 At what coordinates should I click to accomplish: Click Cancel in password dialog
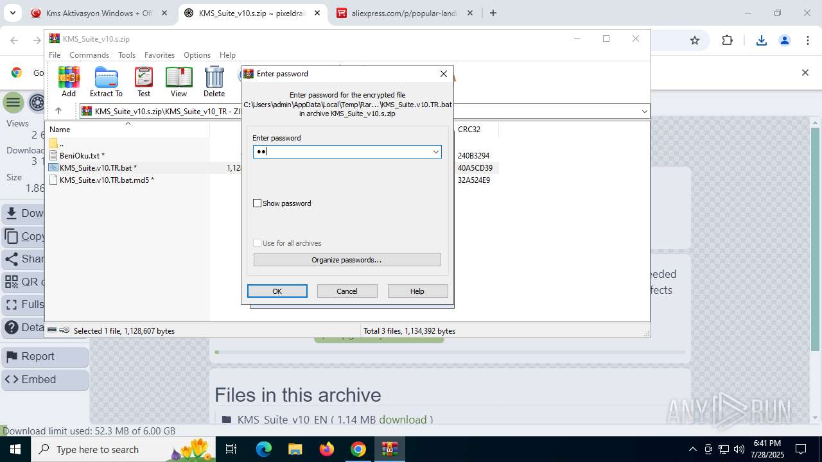coord(347,291)
